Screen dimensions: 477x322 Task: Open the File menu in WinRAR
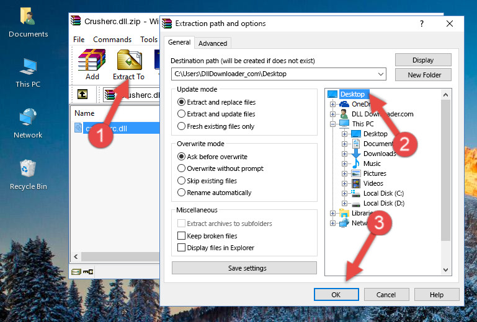coord(79,40)
